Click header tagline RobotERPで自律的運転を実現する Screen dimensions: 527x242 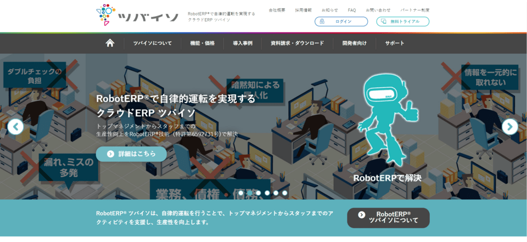[x=221, y=14]
